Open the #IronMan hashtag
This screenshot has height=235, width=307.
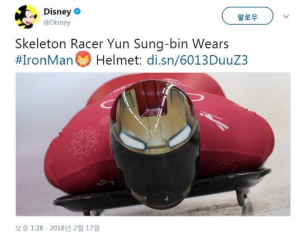pyautogui.click(x=45, y=60)
